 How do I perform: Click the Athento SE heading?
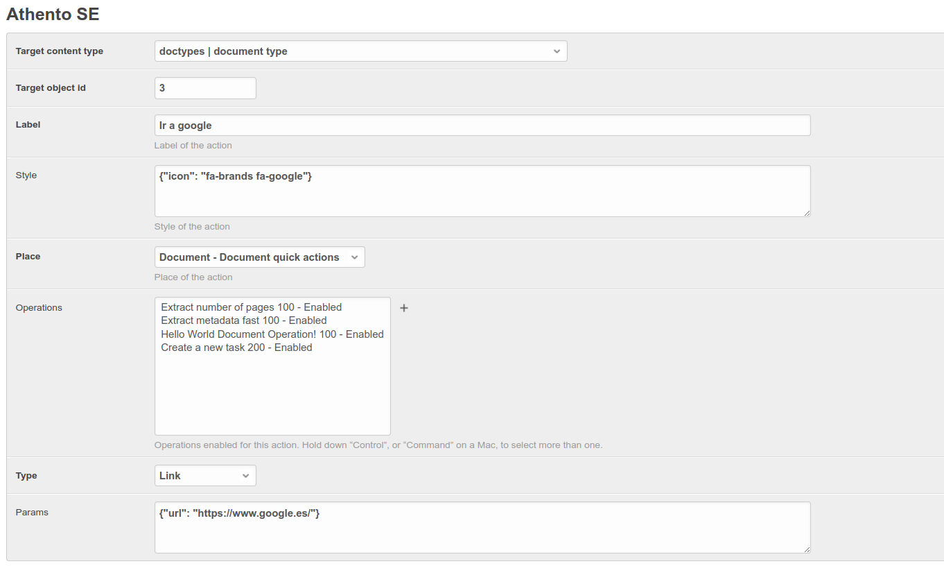pyautogui.click(x=53, y=14)
